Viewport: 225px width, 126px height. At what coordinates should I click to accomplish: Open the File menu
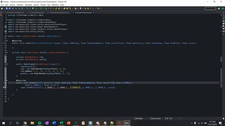click(x=2, y=5)
